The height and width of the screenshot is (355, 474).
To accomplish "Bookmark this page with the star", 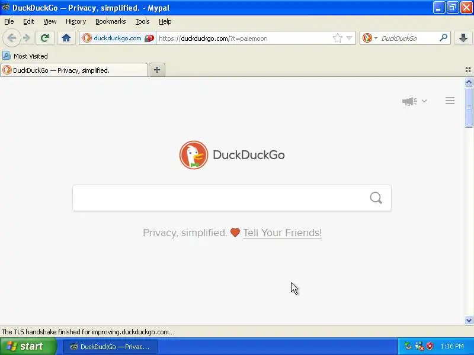I will [x=337, y=38].
